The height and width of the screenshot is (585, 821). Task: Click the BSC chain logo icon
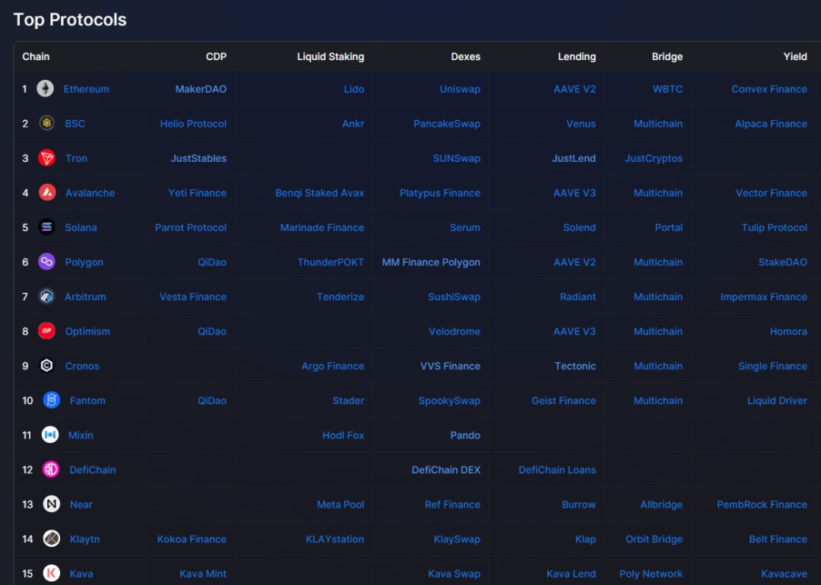47,123
